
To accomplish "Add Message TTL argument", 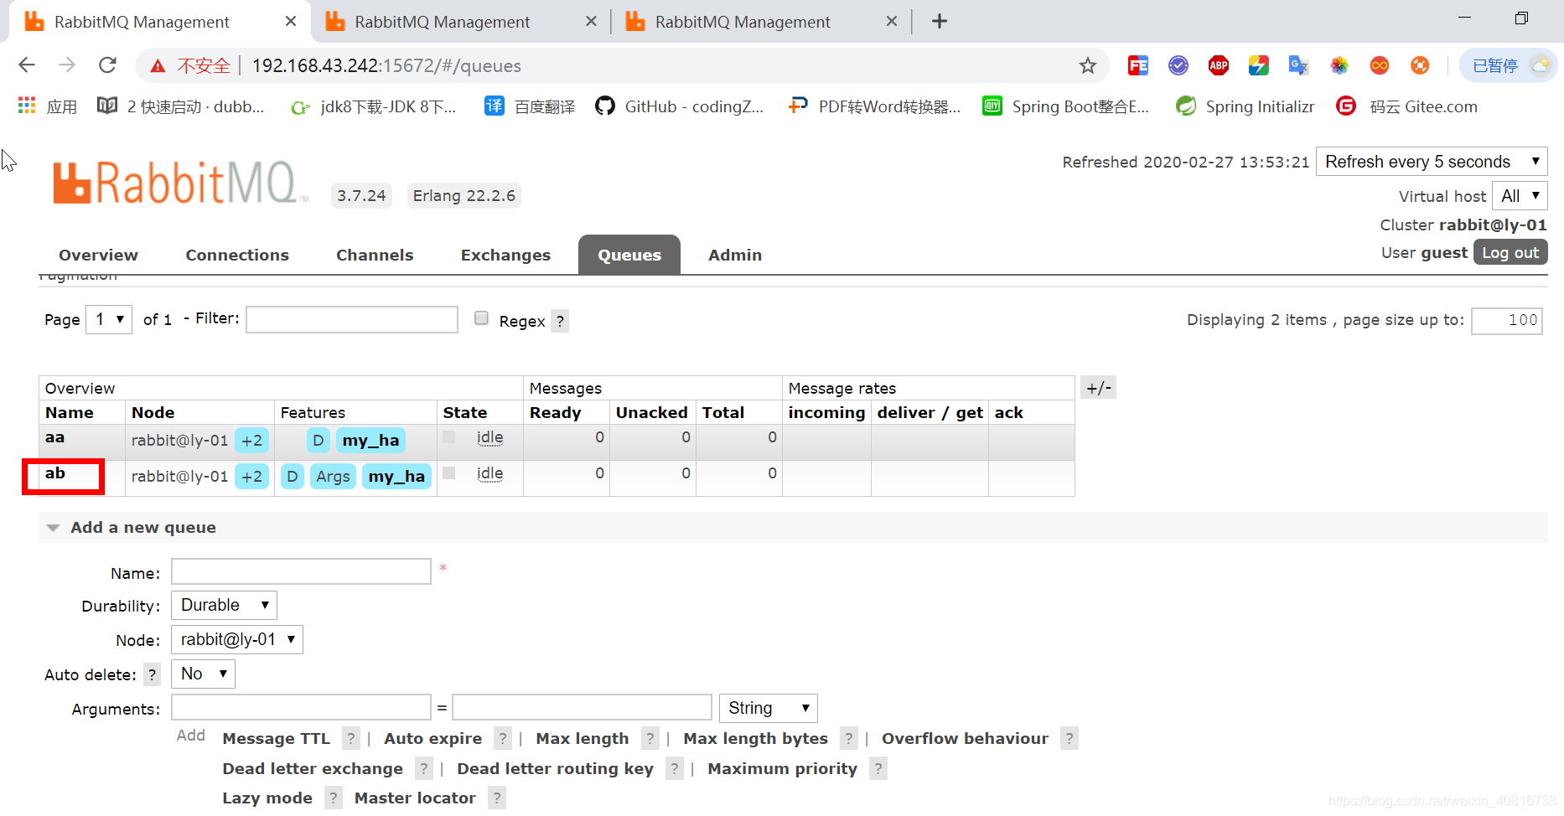I will point(276,738).
